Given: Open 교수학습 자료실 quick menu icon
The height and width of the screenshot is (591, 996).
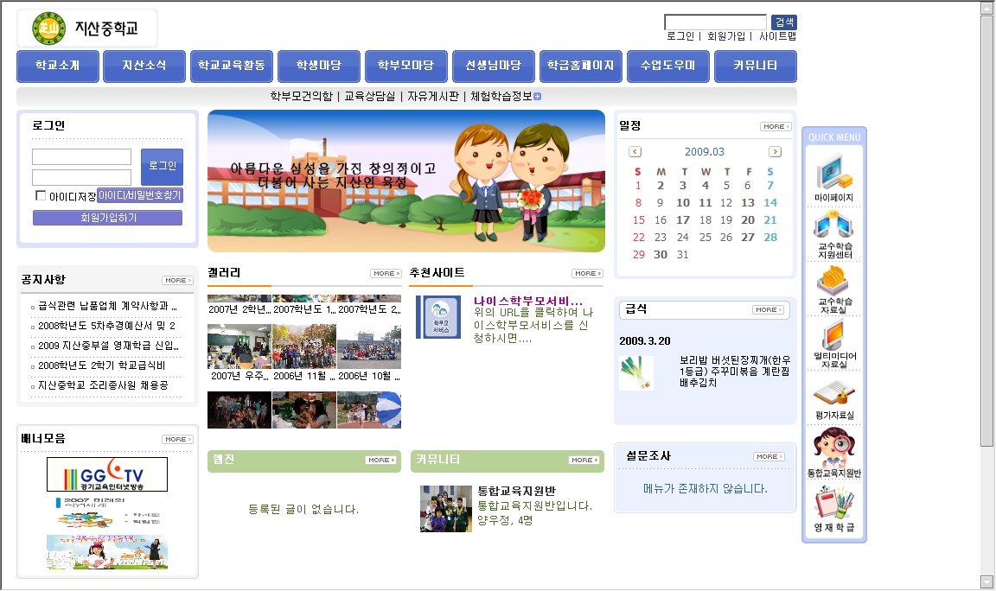Looking at the screenshot, I should click(833, 285).
